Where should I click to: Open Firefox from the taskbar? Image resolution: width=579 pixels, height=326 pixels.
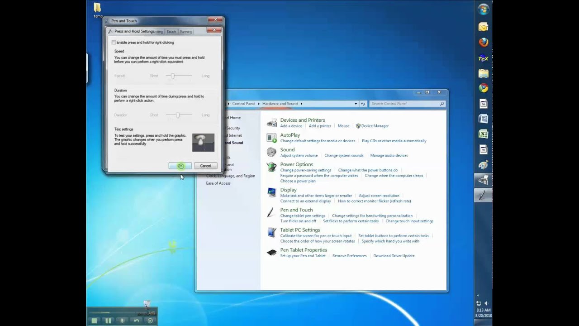(x=484, y=42)
